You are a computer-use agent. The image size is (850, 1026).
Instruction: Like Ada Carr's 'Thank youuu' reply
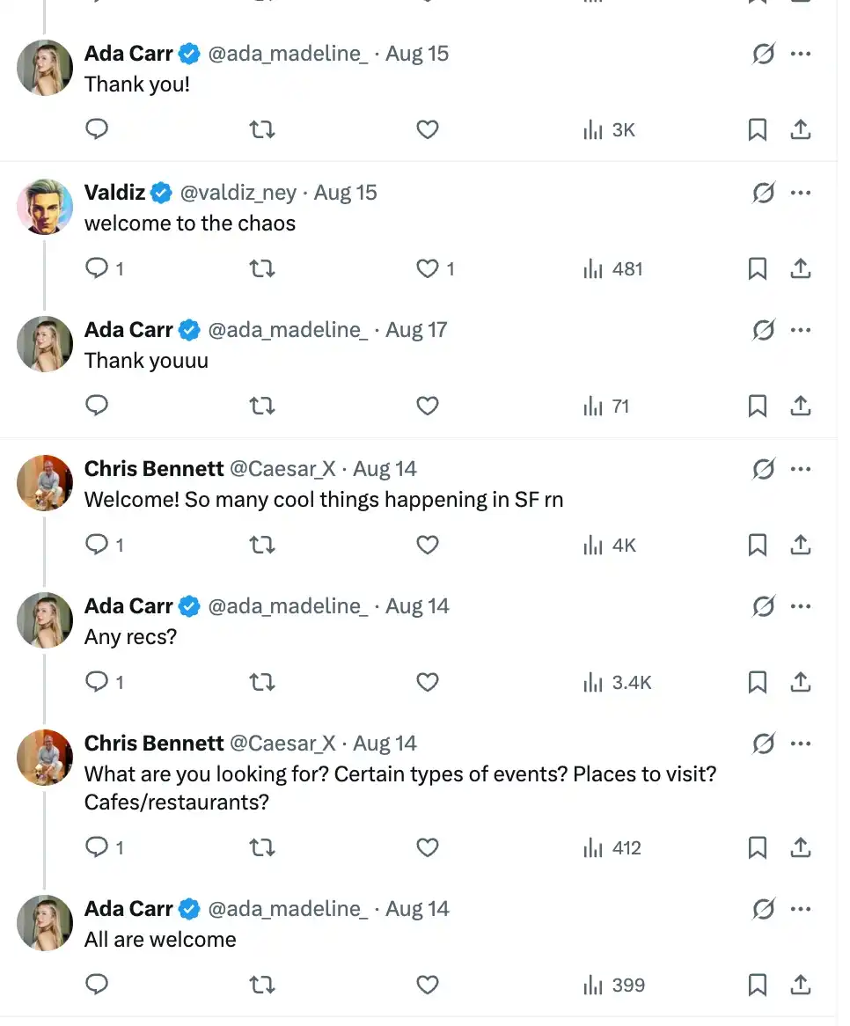coord(428,406)
